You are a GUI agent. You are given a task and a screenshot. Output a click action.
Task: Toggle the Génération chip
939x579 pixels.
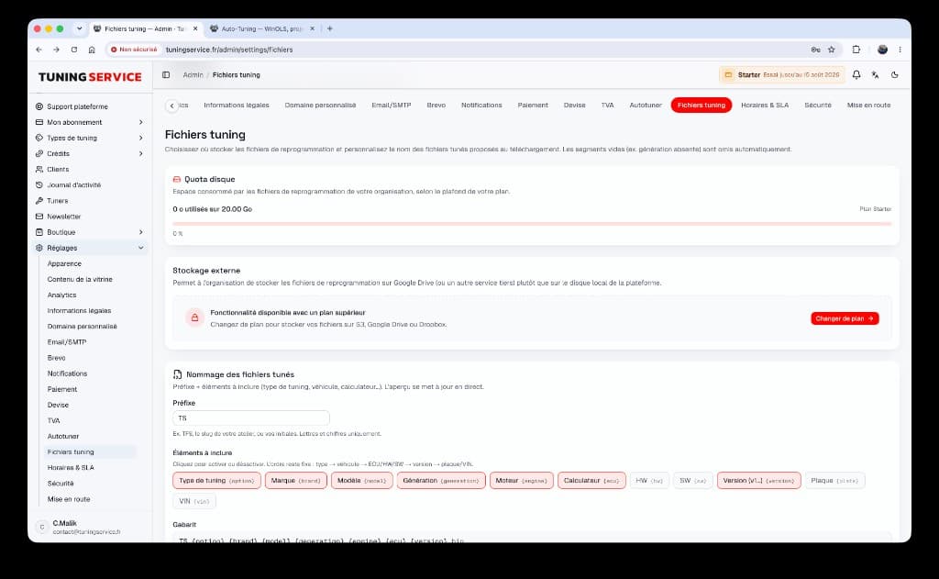(x=441, y=481)
